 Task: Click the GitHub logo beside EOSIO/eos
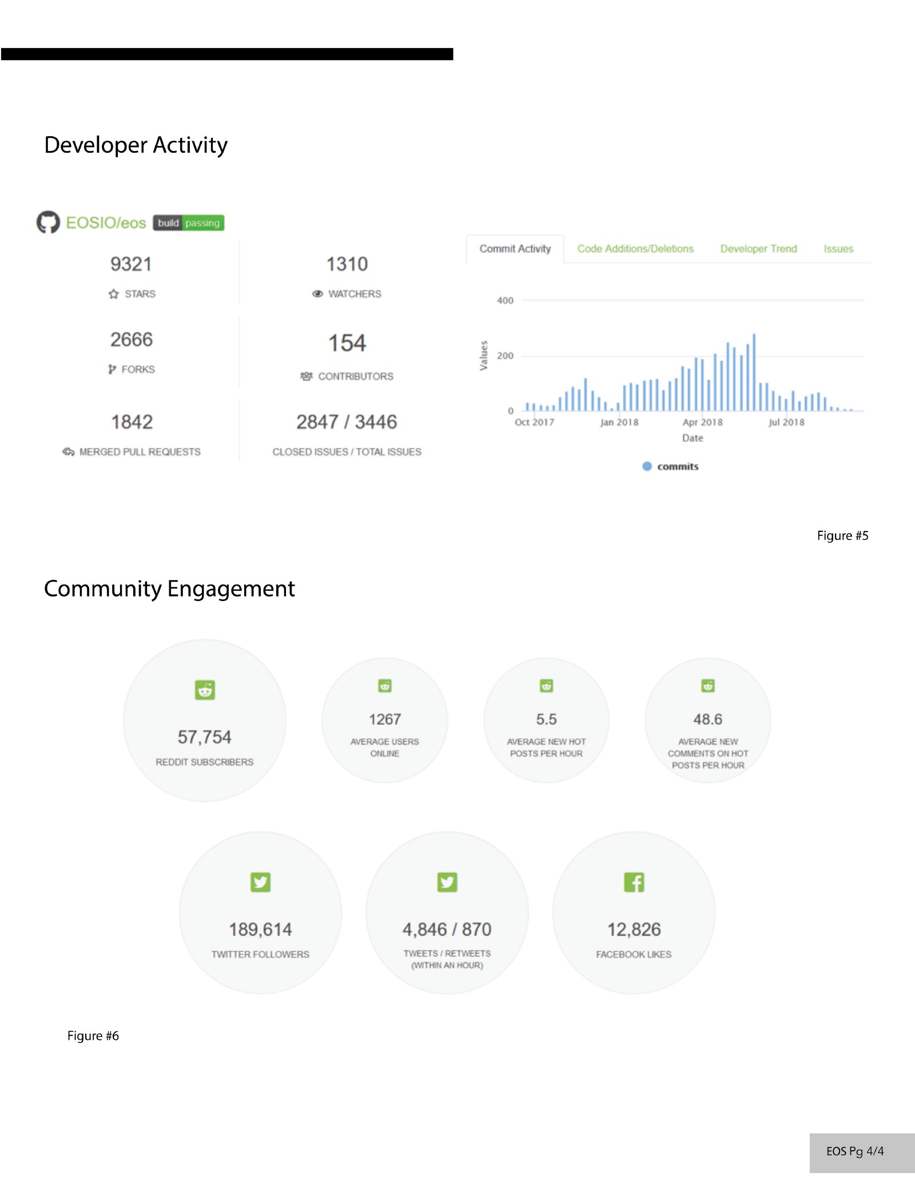tap(48, 223)
